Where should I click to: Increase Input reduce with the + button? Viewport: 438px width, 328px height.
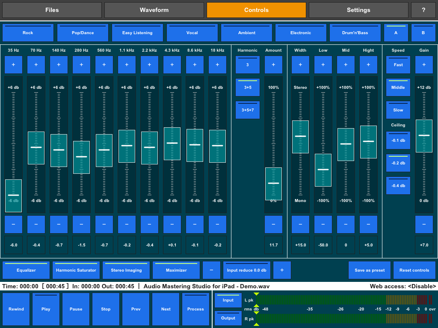coord(282,270)
